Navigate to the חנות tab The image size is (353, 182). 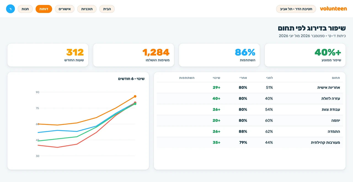point(25,9)
